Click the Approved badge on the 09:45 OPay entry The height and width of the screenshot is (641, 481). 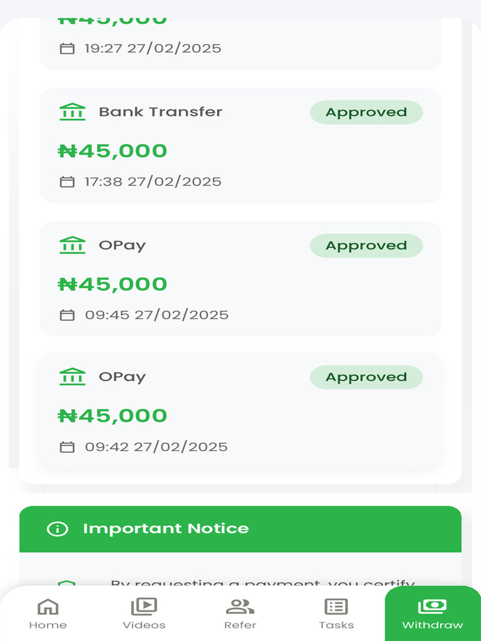(366, 245)
